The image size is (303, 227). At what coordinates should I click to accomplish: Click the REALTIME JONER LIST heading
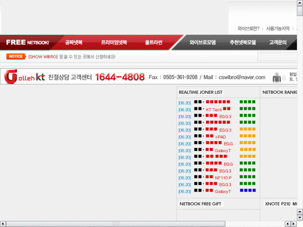200,92
